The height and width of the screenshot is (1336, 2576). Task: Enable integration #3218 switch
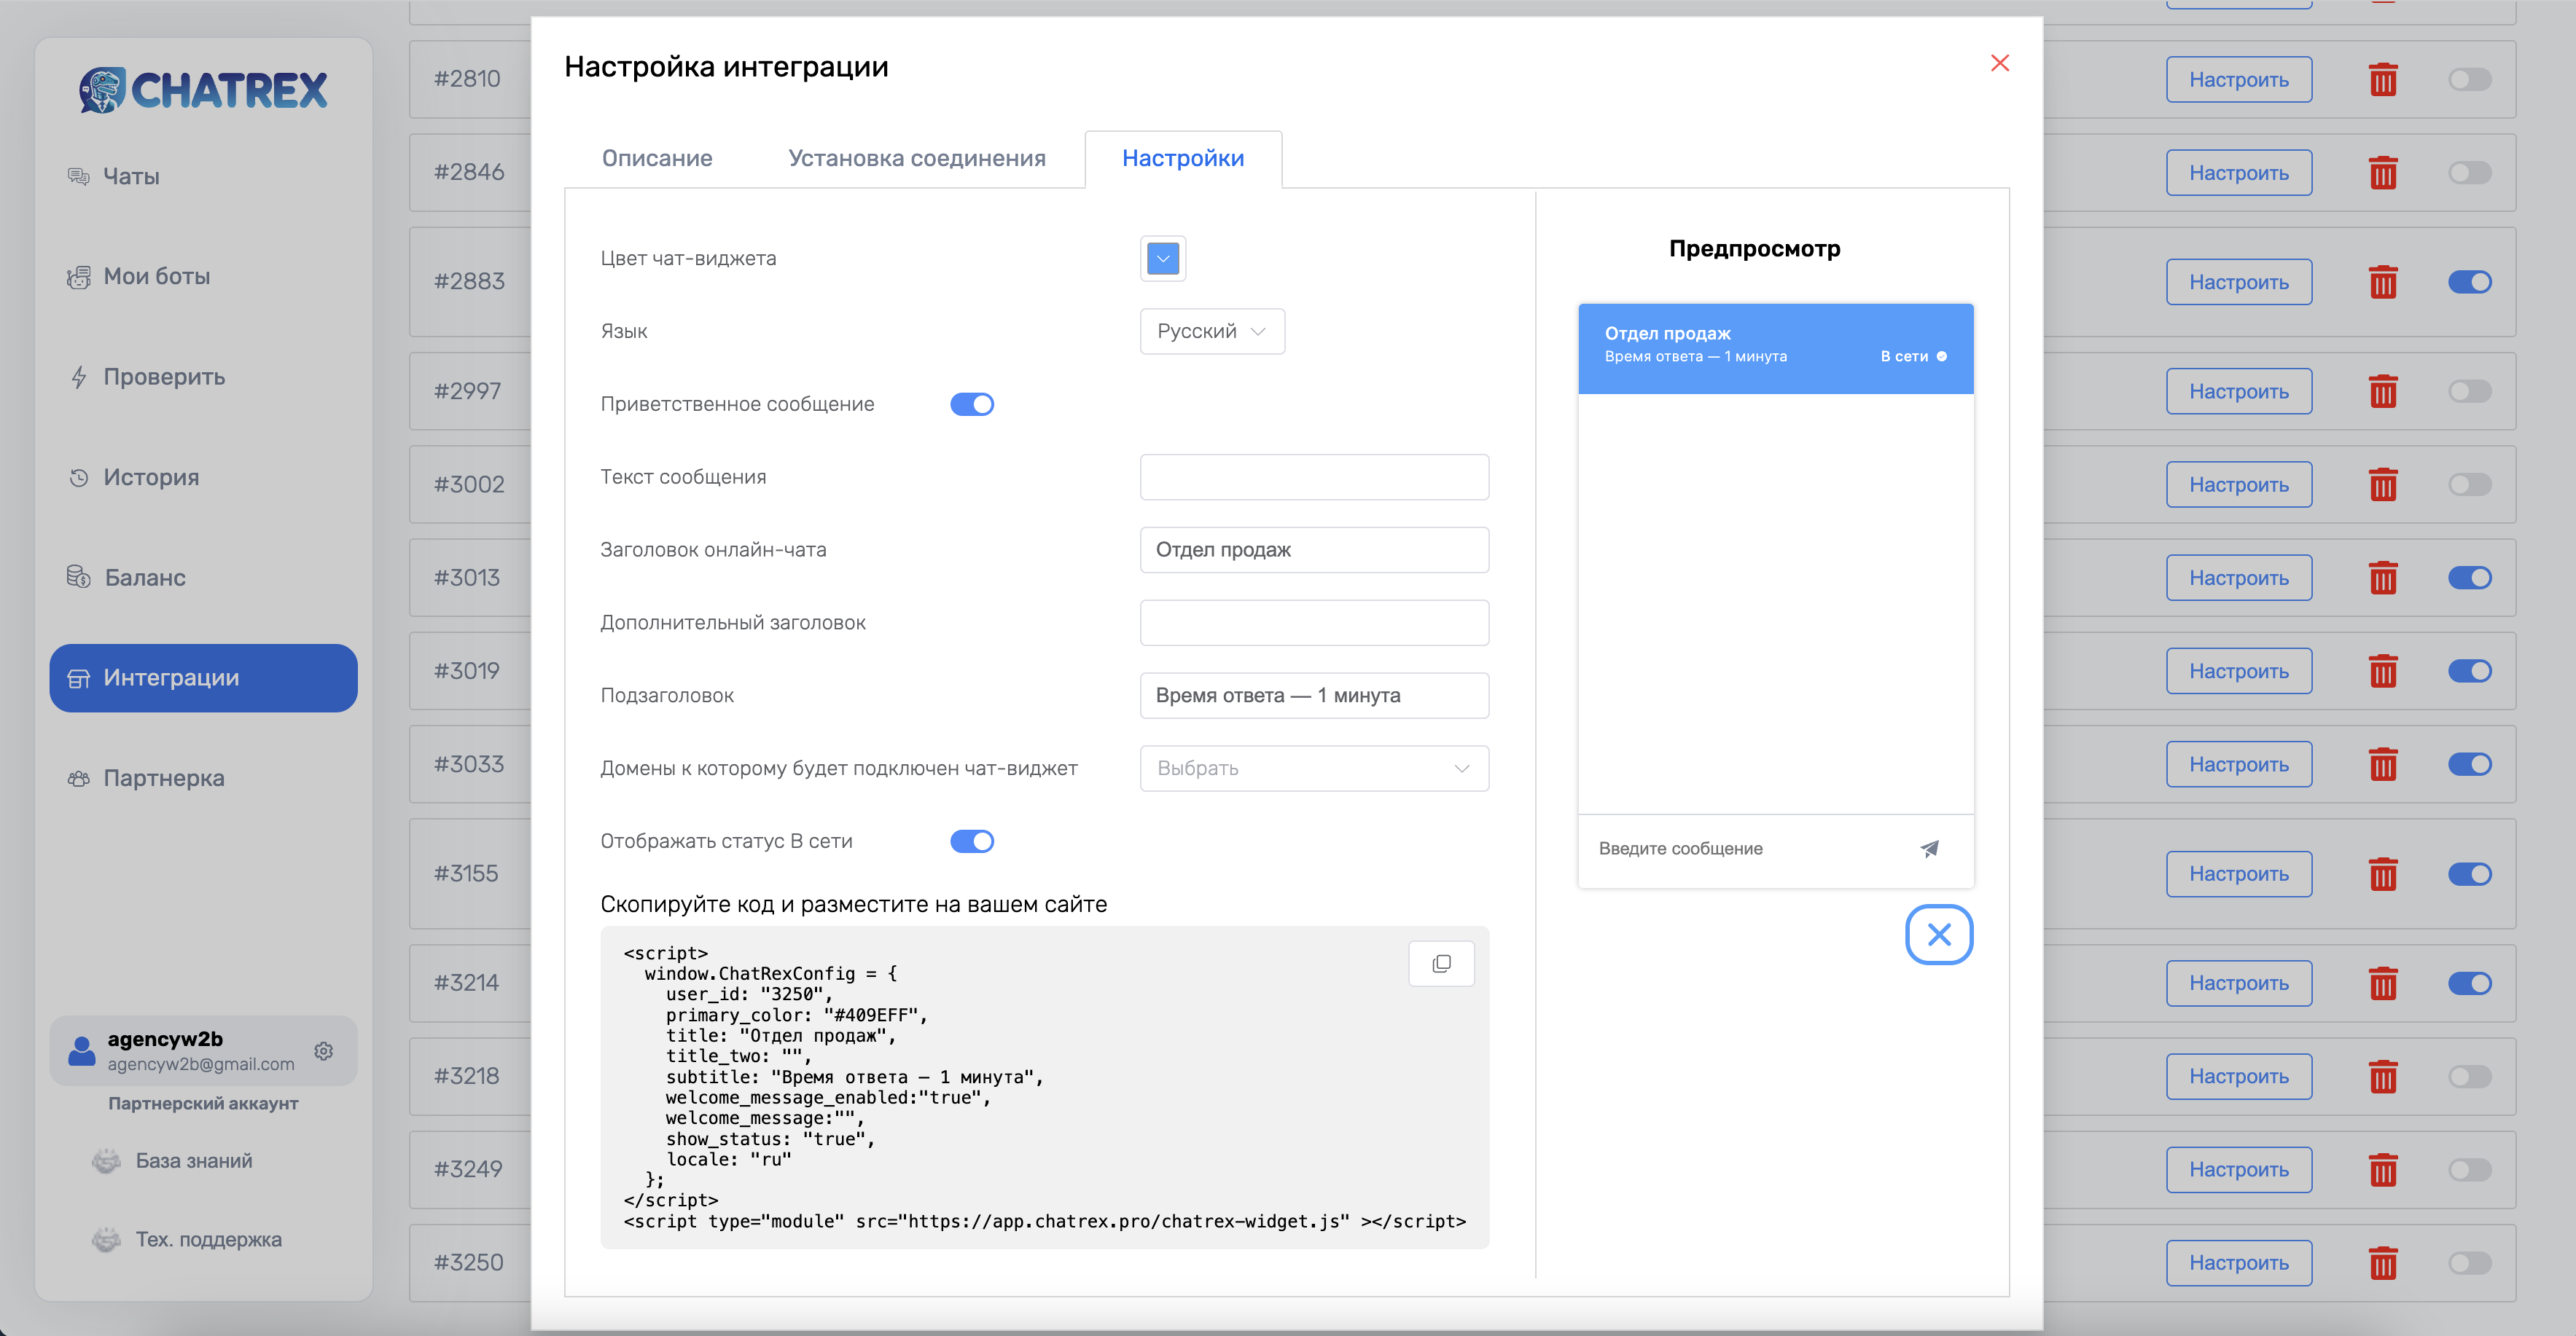pyautogui.click(x=2469, y=1076)
